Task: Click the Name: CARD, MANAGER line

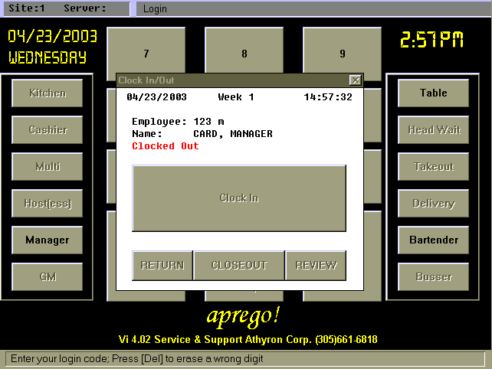Action: (202, 134)
